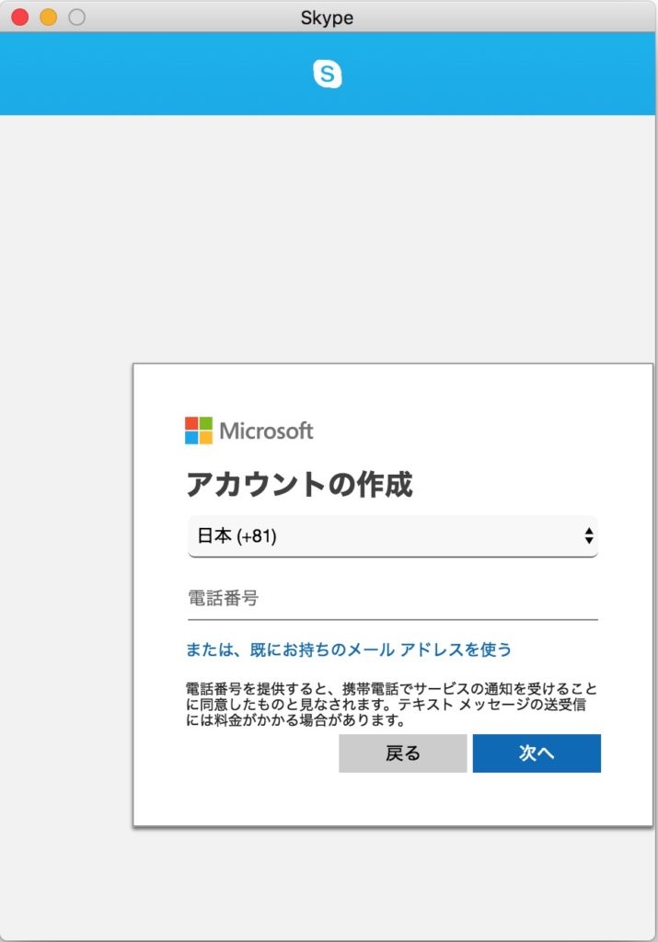The image size is (658, 942).
Task: Click the または、既にお持ちのメール アドレスを使う link
Action: coord(349,649)
